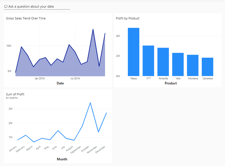Screen dimensions: 225x166
Task: Click the 5M gross sales axis label
Action: coord(10,71)
